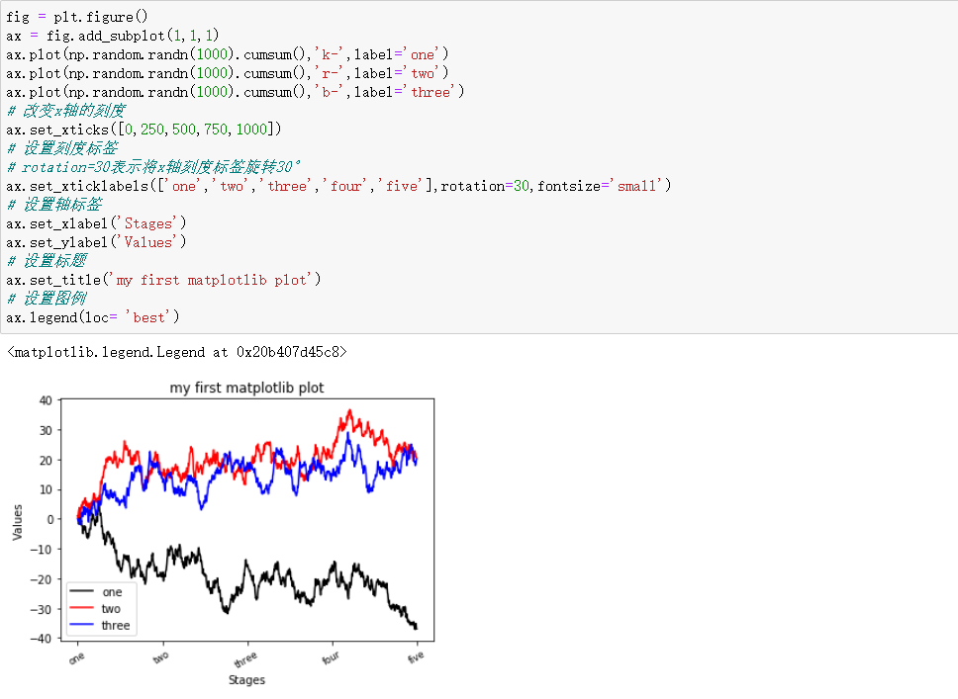Click the x-axis label 'Stages' below the plot
Viewport: 958px width, 699px height.
tap(246, 680)
